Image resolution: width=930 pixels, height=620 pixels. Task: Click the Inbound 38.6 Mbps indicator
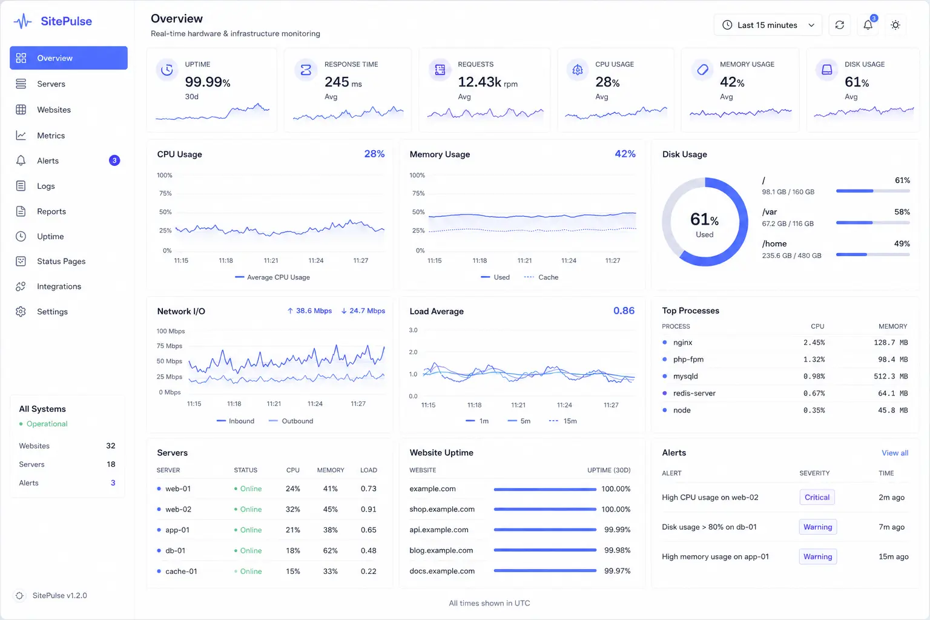click(309, 311)
